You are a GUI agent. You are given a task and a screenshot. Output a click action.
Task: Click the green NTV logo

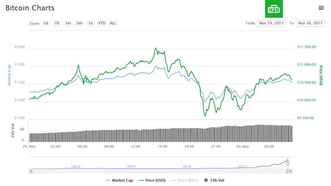click(x=274, y=9)
